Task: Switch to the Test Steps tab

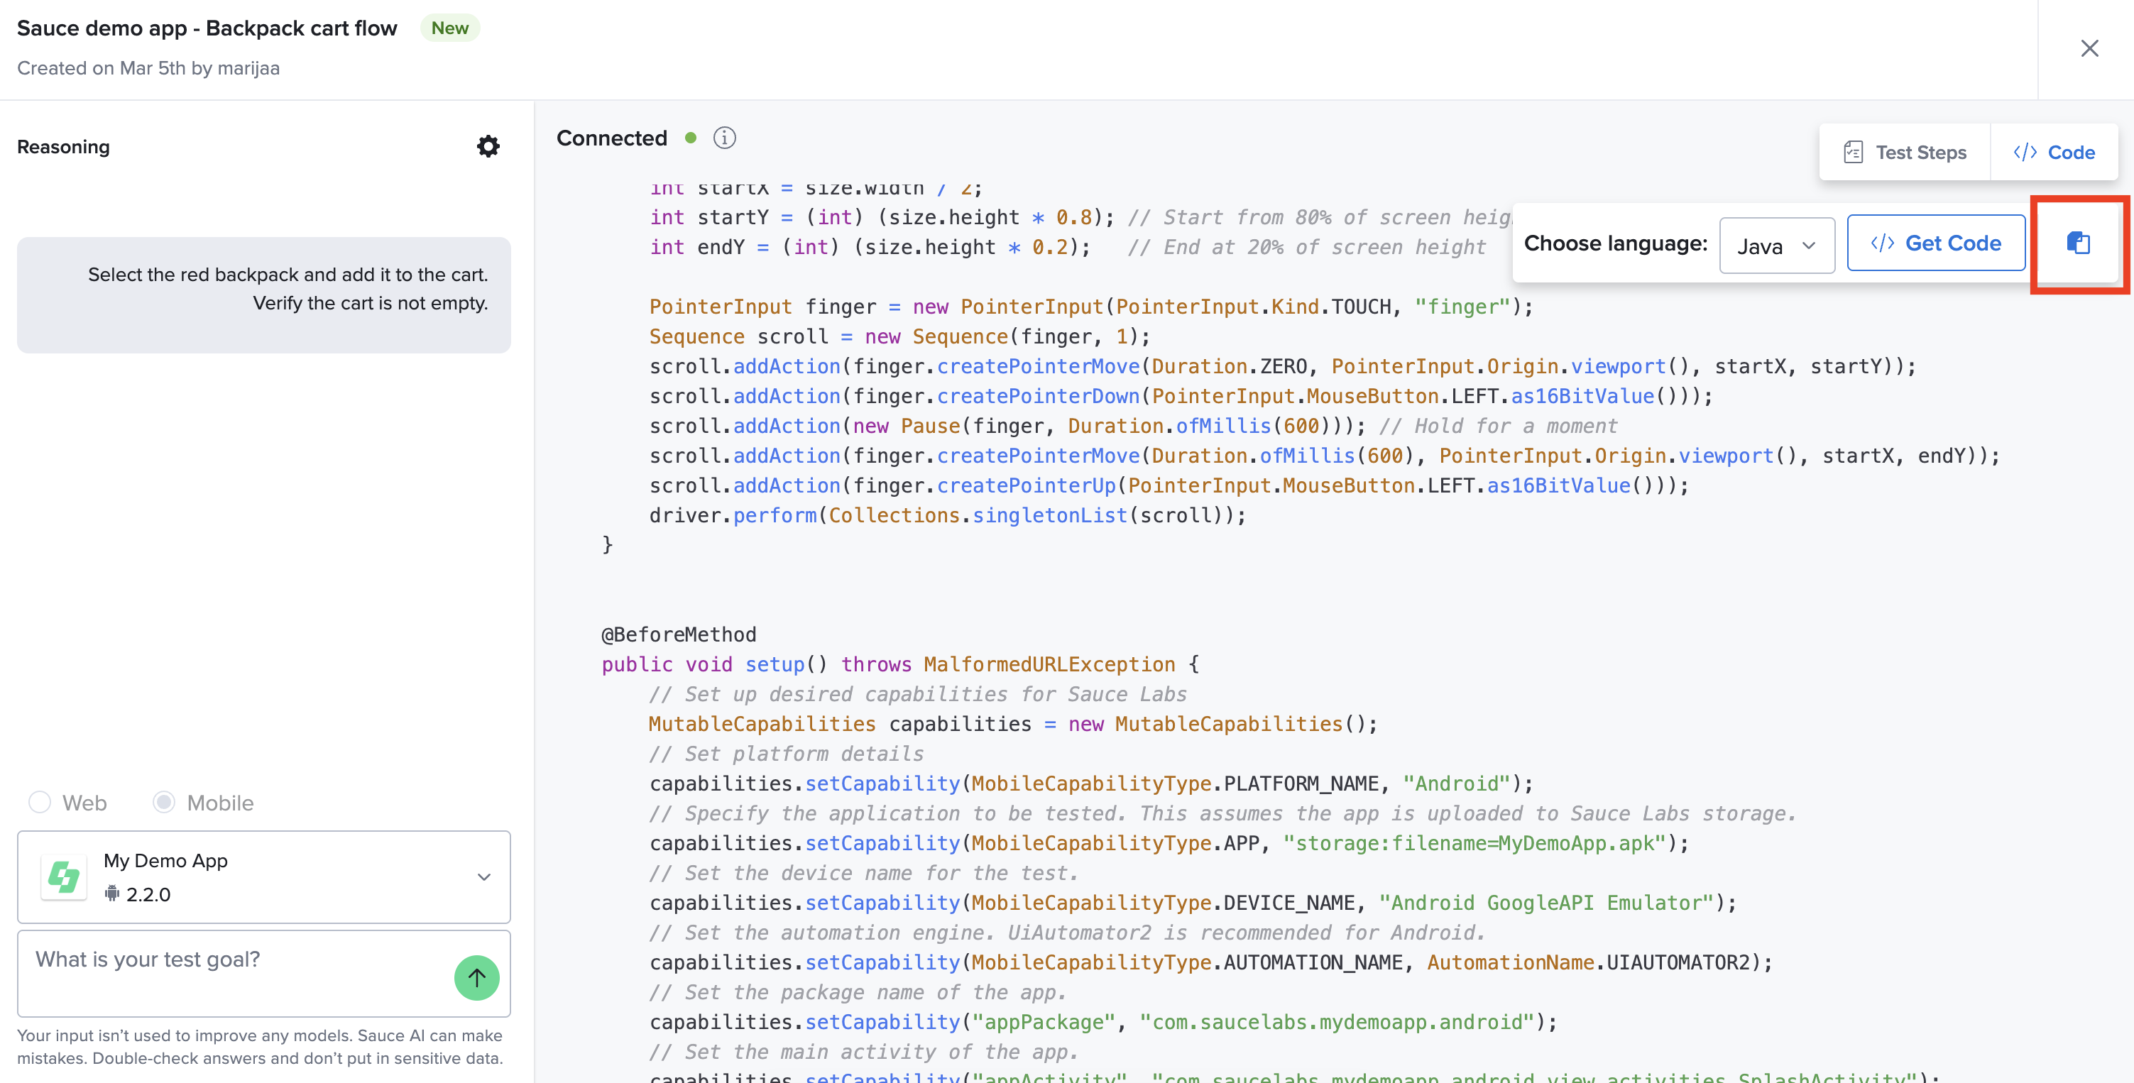Action: click(1905, 153)
